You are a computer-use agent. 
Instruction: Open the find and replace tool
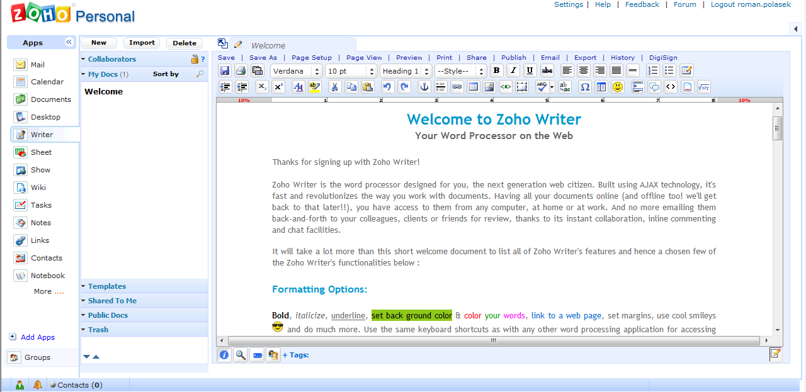point(565,87)
